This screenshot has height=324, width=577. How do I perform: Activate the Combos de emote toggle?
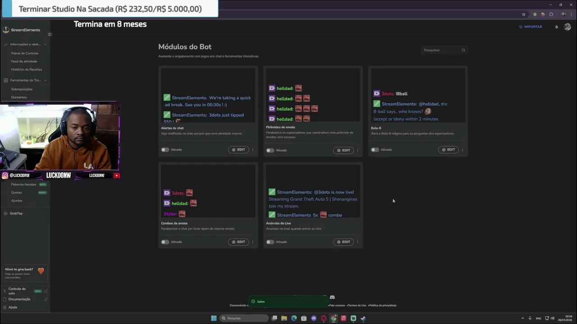pyautogui.click(x=165, y=242)
